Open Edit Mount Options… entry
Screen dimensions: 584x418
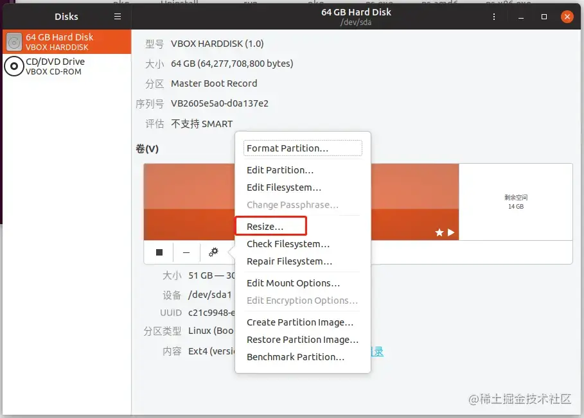[x=303, y=283]
